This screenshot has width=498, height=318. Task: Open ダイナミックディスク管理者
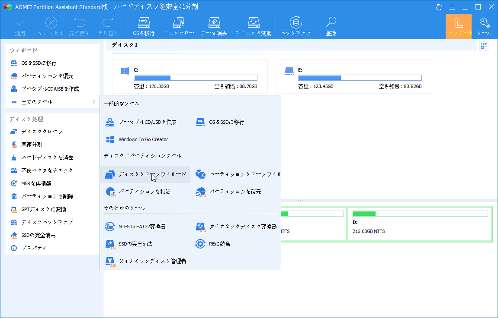[x=145, y=261]
